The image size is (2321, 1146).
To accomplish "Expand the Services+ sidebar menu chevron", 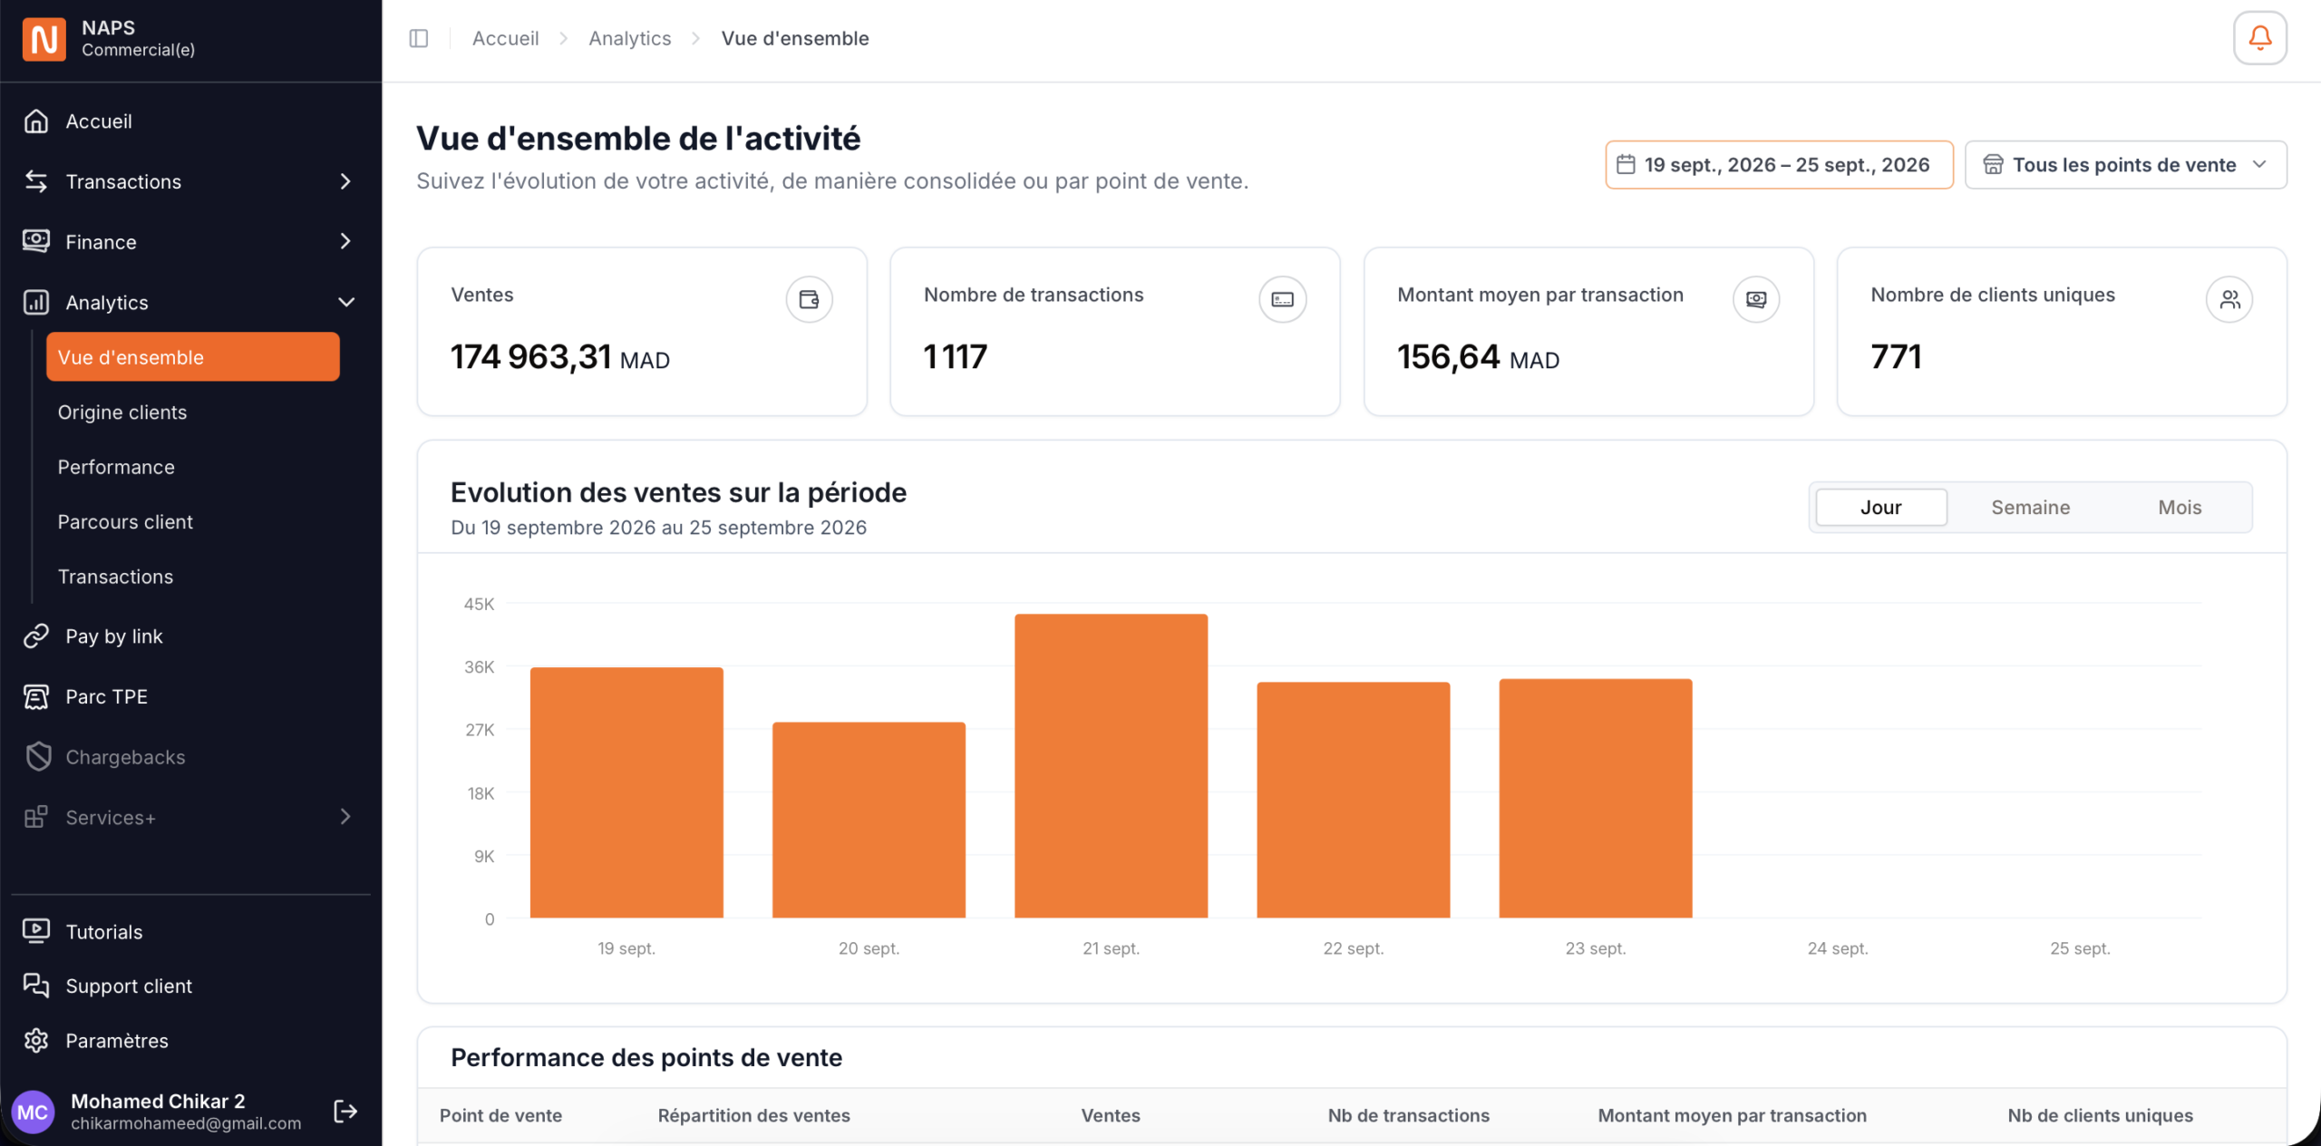I will tap(345, 817).
